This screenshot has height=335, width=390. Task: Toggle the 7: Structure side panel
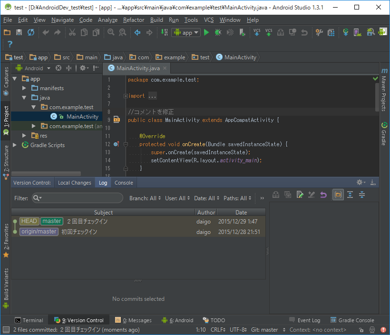tap(6, 162)
